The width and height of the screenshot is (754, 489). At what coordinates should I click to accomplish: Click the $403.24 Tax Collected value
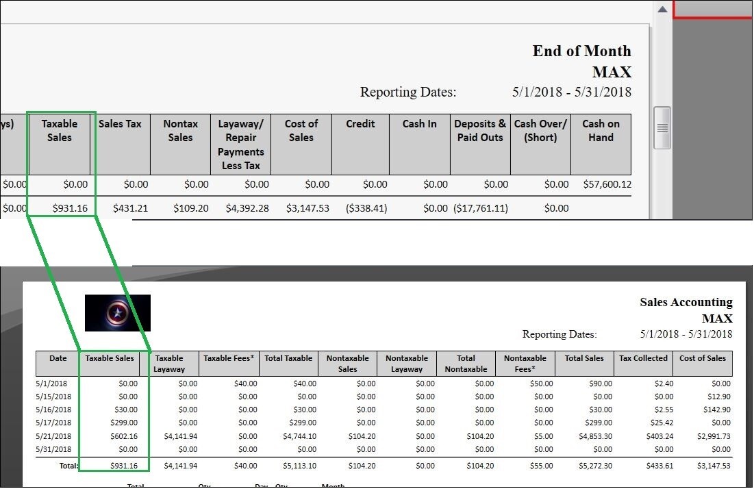point(659,436)
